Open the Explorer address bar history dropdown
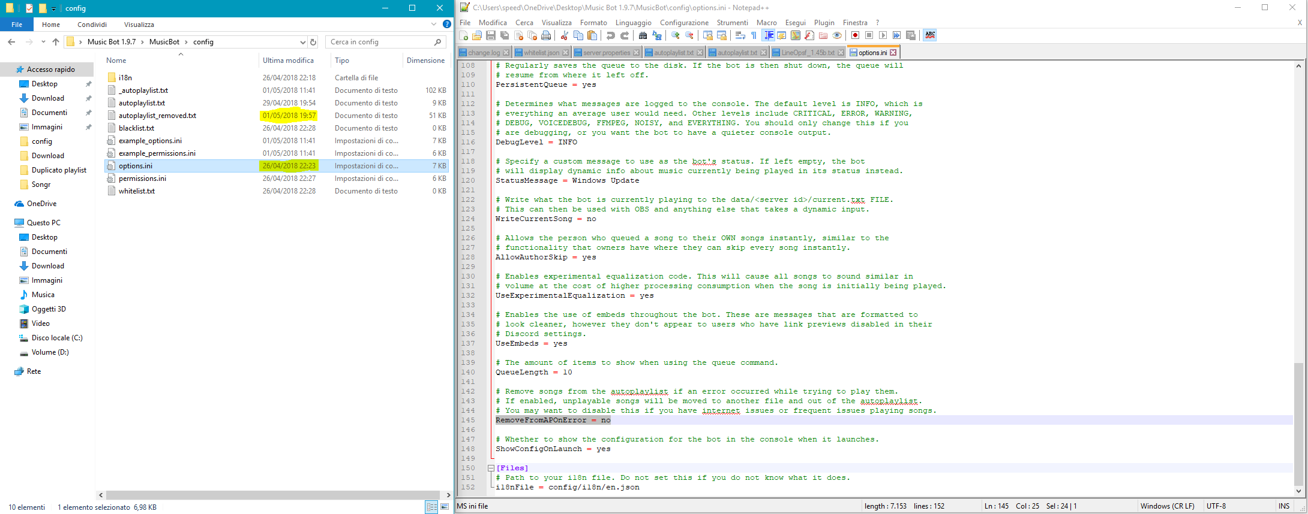Image resolution: width=1308 pixels, height=514 pixels. (x=302, y=42)
